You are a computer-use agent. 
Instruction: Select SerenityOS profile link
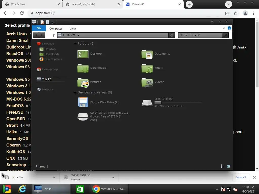click(x=17, y=138)
